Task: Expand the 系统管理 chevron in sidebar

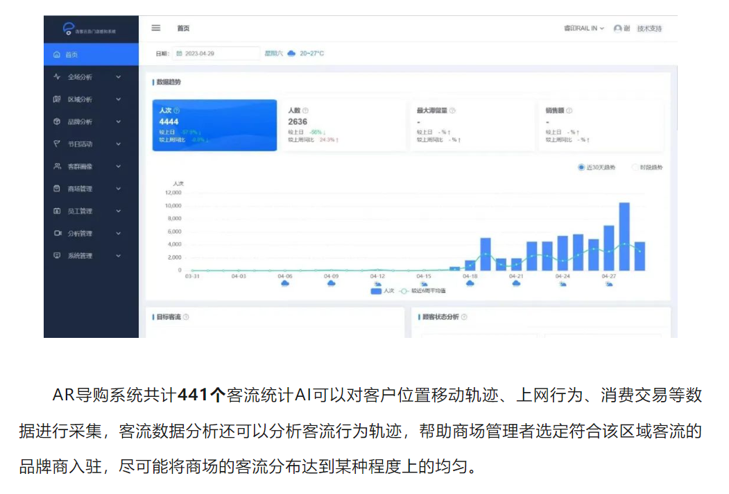Action: click(x=119, y=255)
